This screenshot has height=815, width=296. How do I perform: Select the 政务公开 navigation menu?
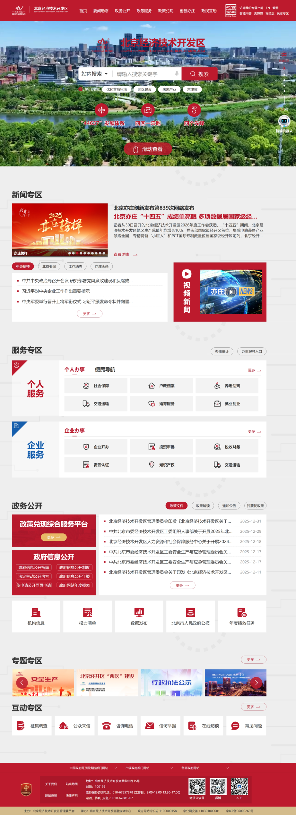coord(123,11)
